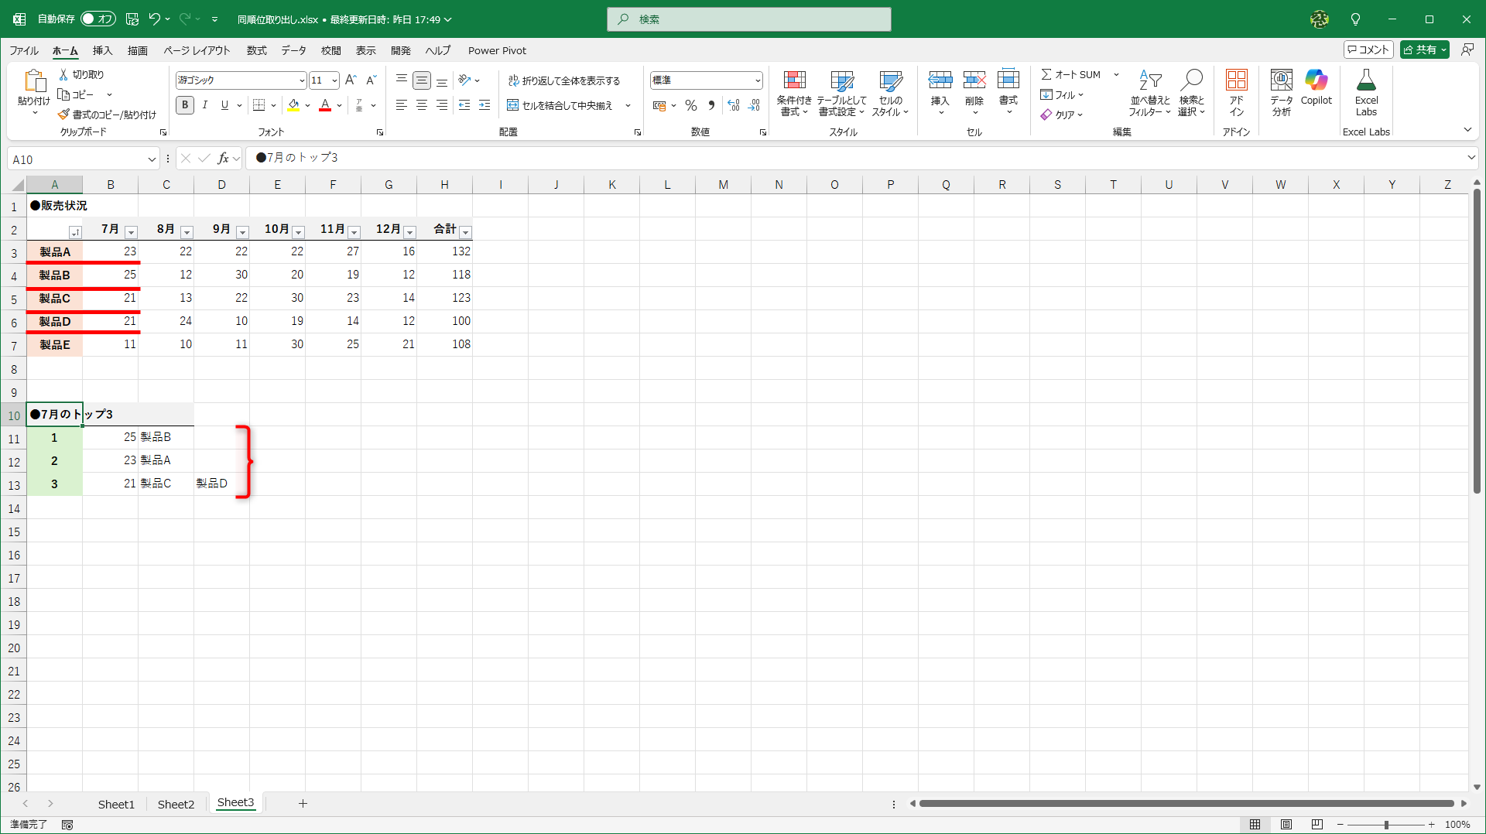Viewport: 1486px width, 834px height.
Task: Collapse the ribbon with the chevron
Action: click(1467, 130)
